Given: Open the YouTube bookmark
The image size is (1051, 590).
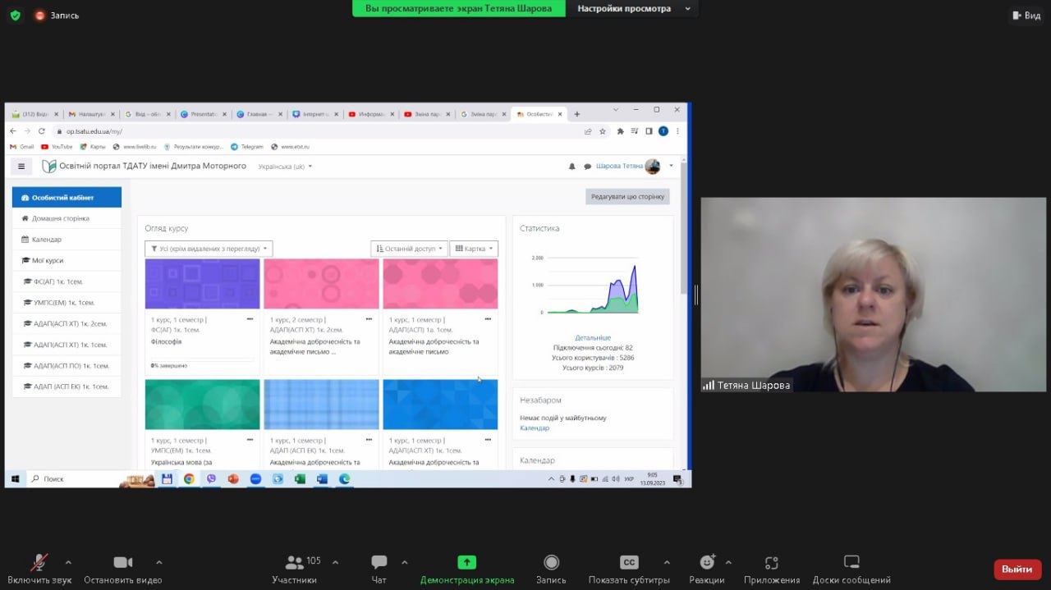Looking at the screenshot, I should pos(57,147).
